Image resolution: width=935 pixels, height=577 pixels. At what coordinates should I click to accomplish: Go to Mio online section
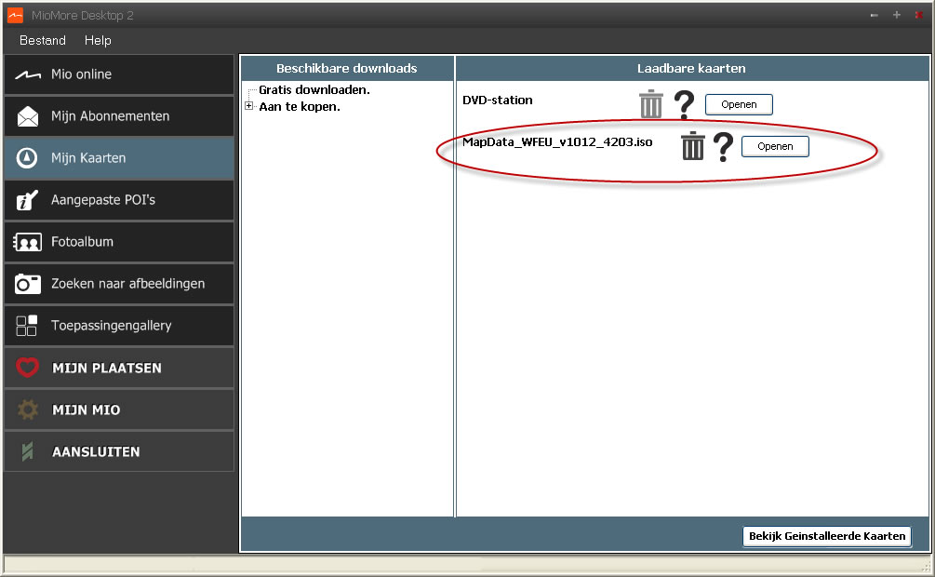119,74
